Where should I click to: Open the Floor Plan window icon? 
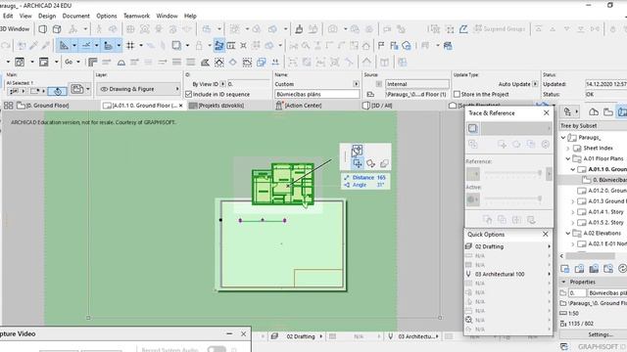pyautogui.click(x=43, y=29)
